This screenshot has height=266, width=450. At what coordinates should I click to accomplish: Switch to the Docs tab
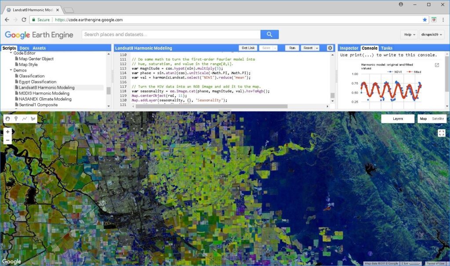(x=25, y=48)
